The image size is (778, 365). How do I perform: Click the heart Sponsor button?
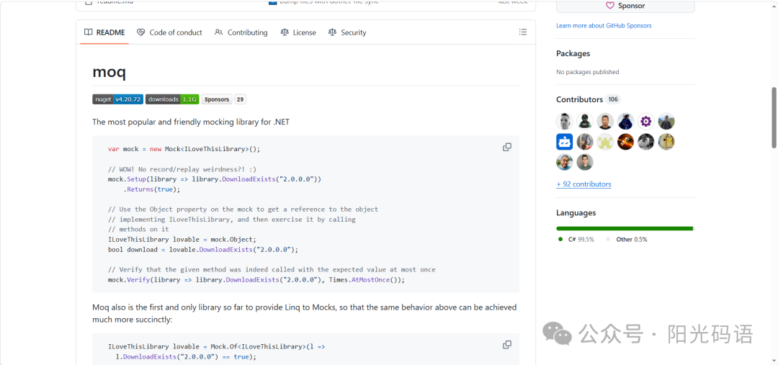[625, 6]
